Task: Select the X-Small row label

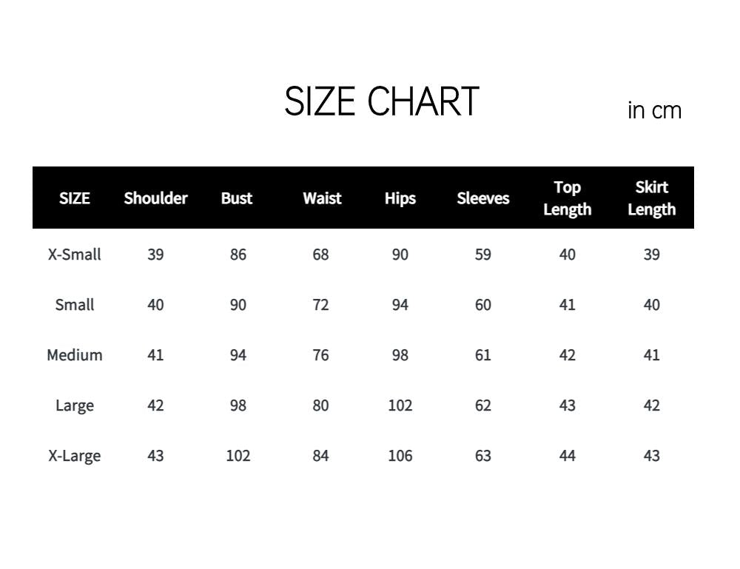Action: click(x=75, y=255)
